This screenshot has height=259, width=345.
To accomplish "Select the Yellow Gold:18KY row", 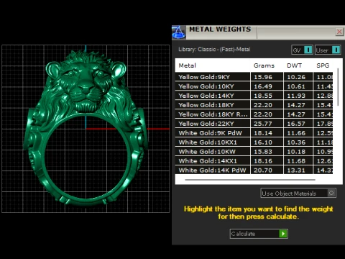I will tap(254, 105).
